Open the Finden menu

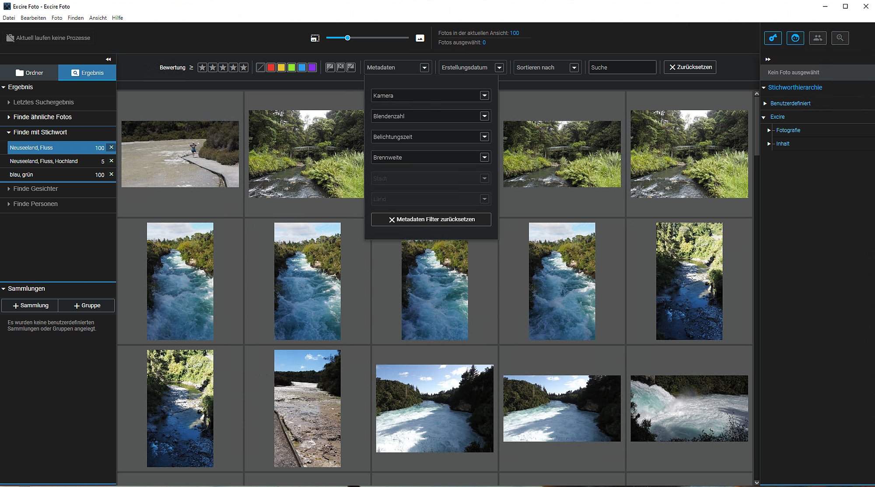pyautogui.click(x=76, y=18)
